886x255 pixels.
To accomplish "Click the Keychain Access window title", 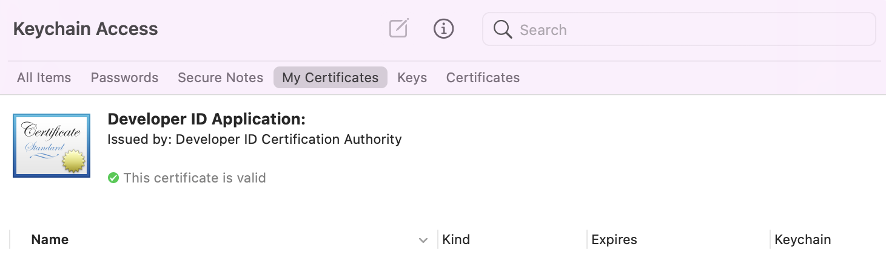I will tap(86, 29).
